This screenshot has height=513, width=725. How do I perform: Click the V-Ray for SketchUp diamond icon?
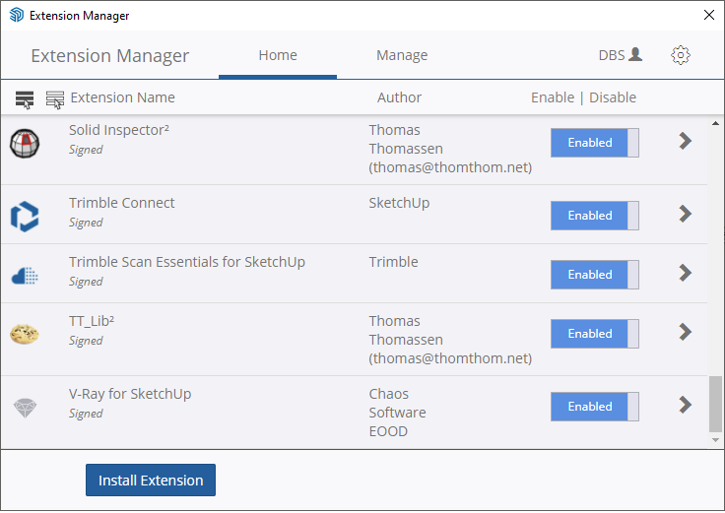[x=25, y=408]
